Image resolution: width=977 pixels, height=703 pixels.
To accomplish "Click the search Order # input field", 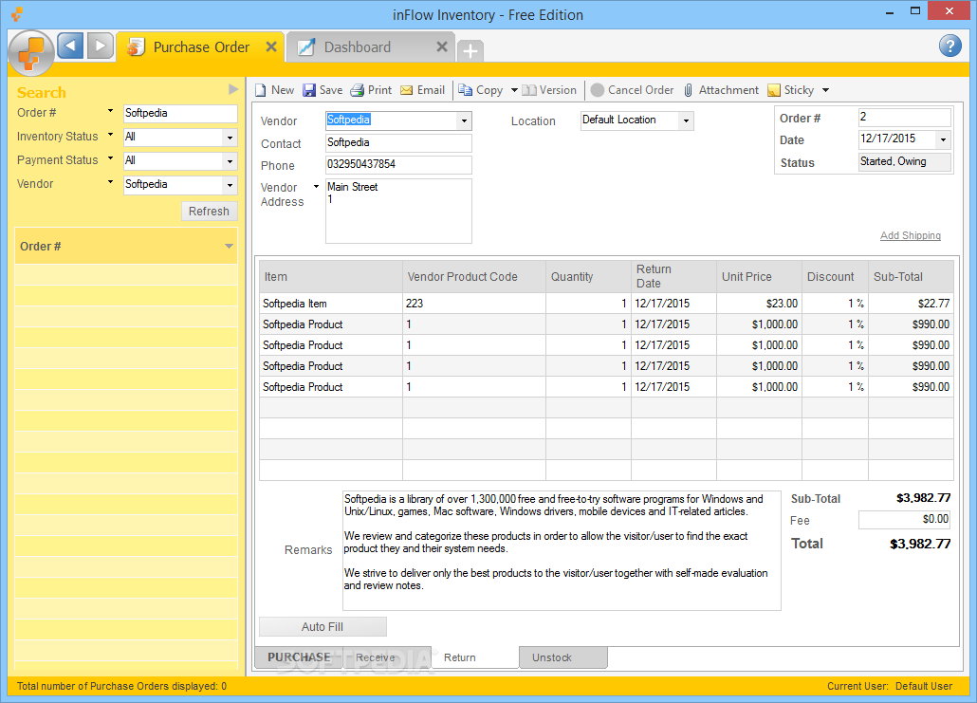I will 180,114.
